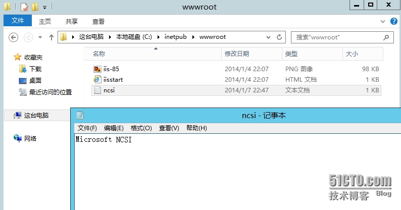The width and height of the screenshot is (401, 210).
Task: Switch to the 查看 ribbon tab
Action: point(98,22)
